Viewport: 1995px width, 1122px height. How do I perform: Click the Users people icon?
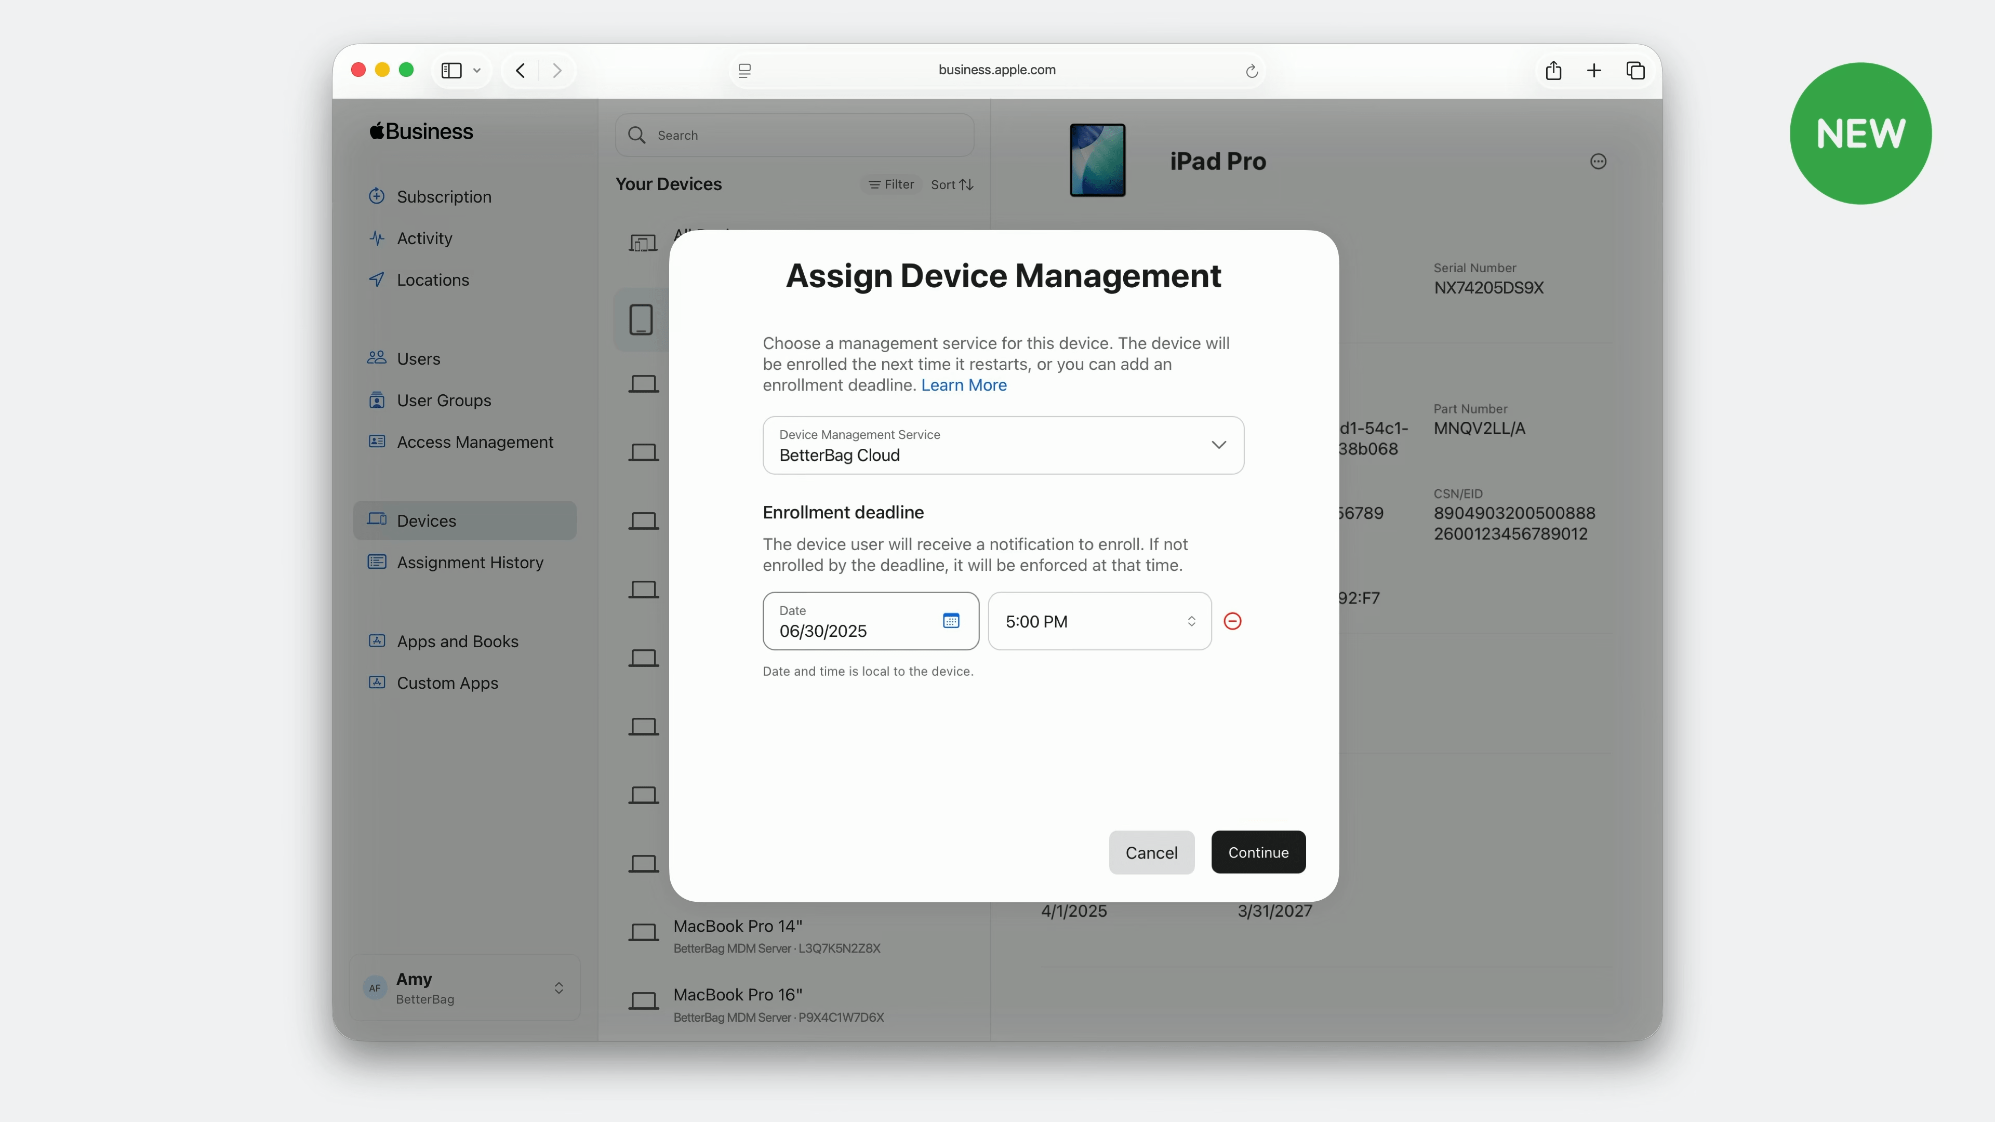coord(376,358)
